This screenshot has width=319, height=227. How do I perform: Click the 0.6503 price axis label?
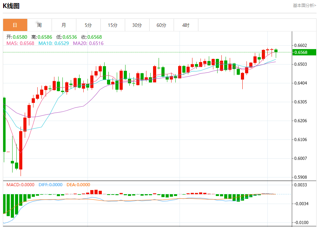301,64
